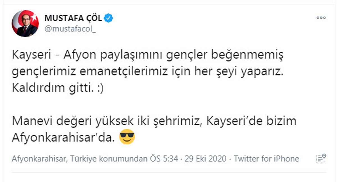Open the tweet's three-dot more options menu
The height and width of the screenshot is (182, 337).
(321, 18)
